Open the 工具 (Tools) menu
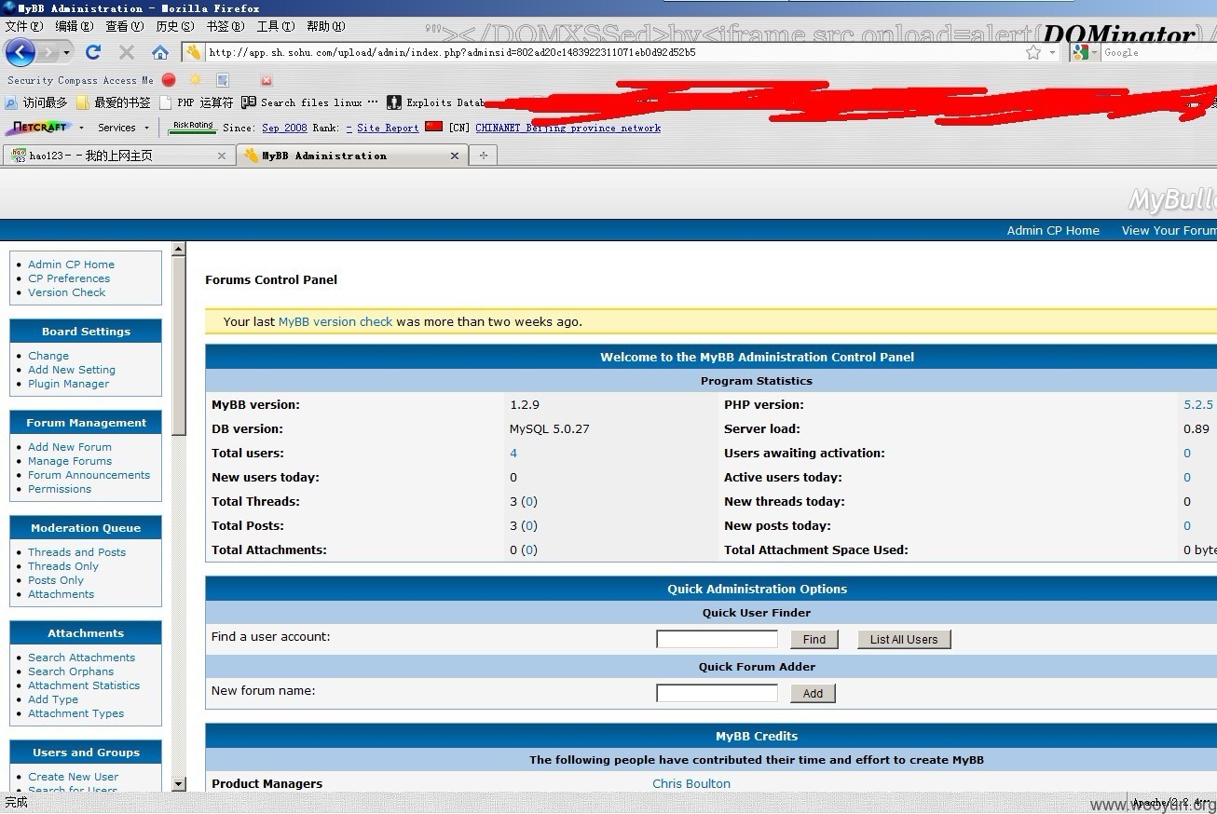Screen dimensions: 1217x814 (275, 26)
